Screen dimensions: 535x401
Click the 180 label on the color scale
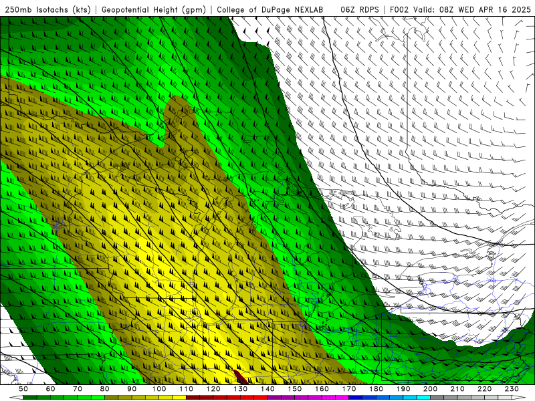pos(376,389)
